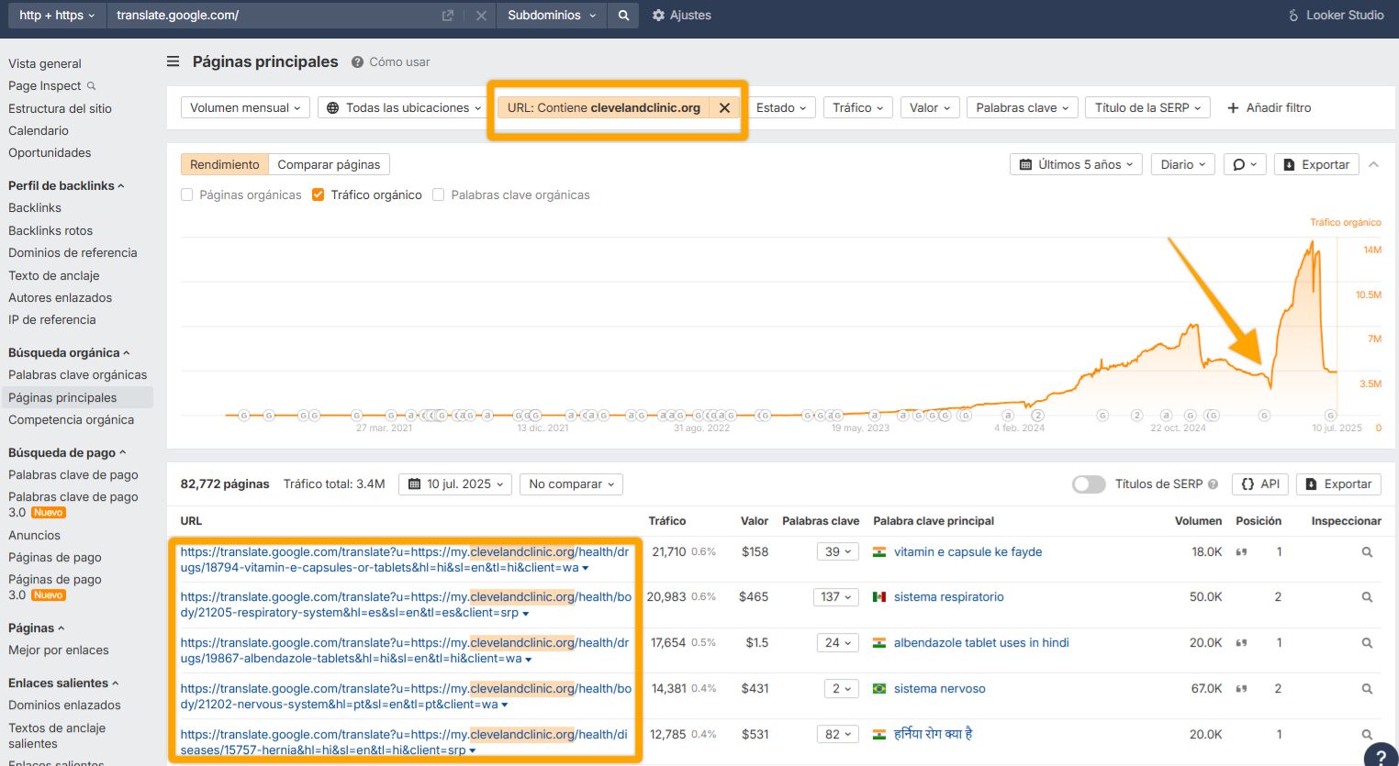
Task: Open the help question-mark bubble
Action: pos(1382,756)
